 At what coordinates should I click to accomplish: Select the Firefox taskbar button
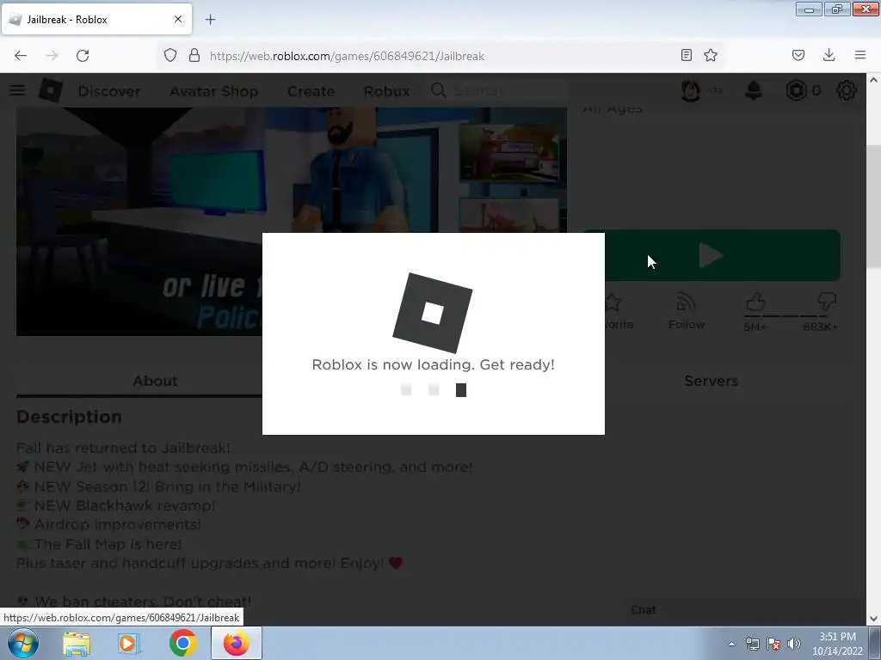point(237,643)
